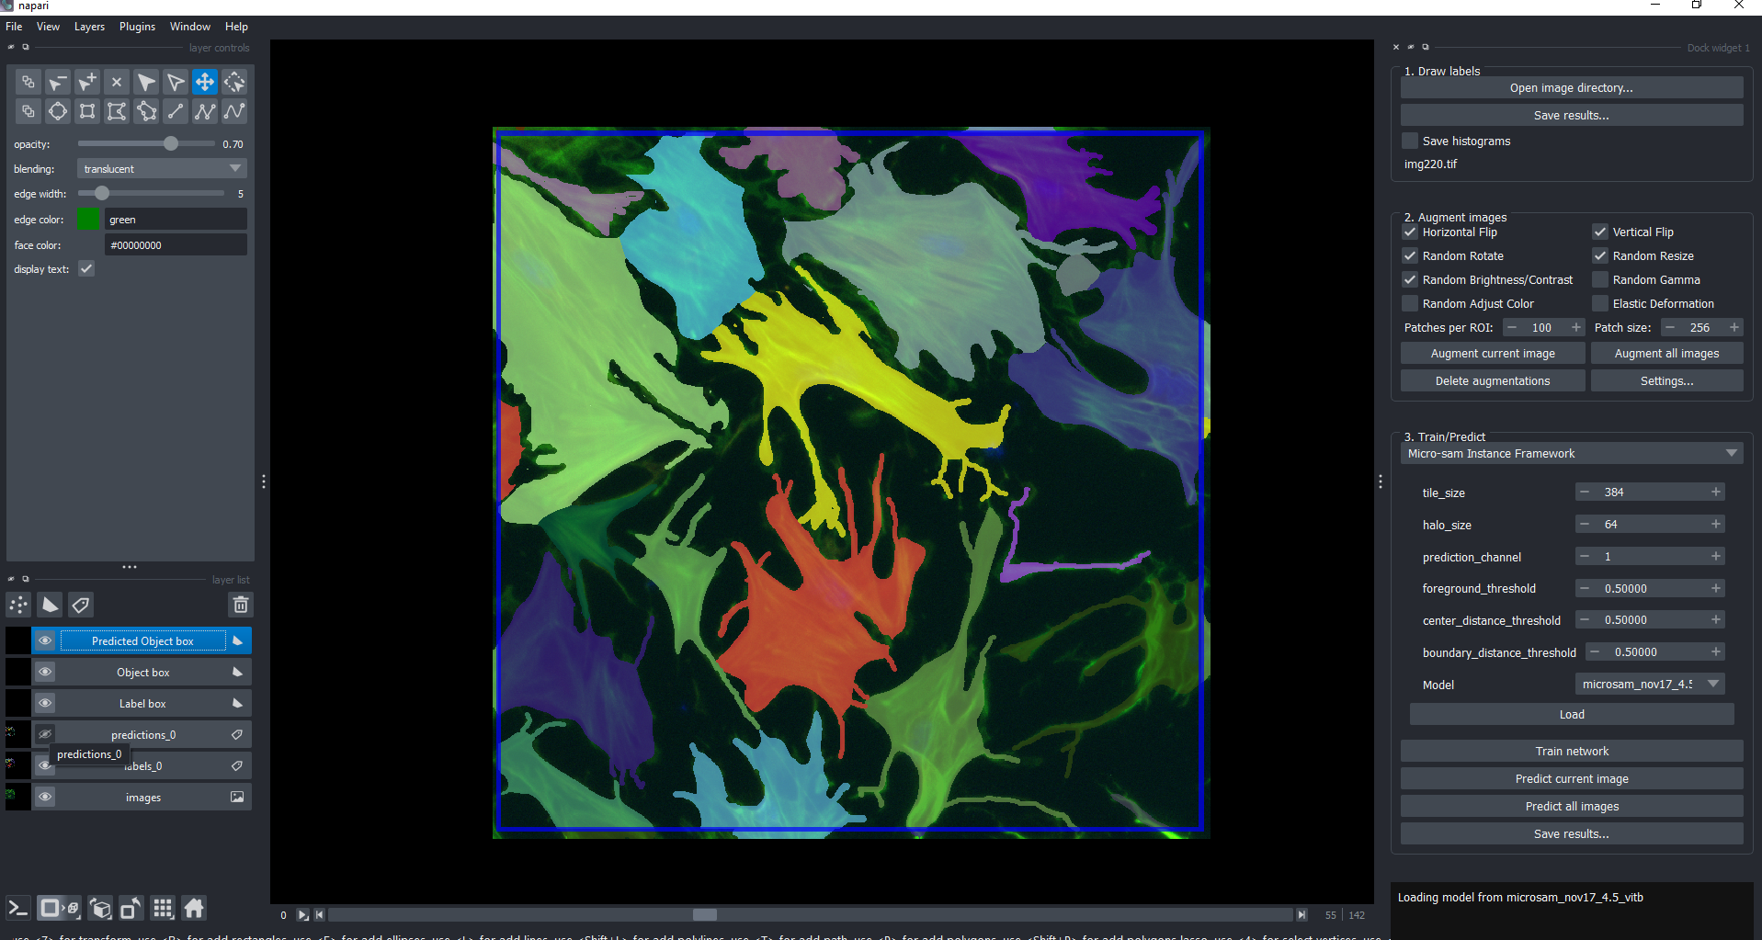Open the blending mode dropdown

[x=162, y=169]
